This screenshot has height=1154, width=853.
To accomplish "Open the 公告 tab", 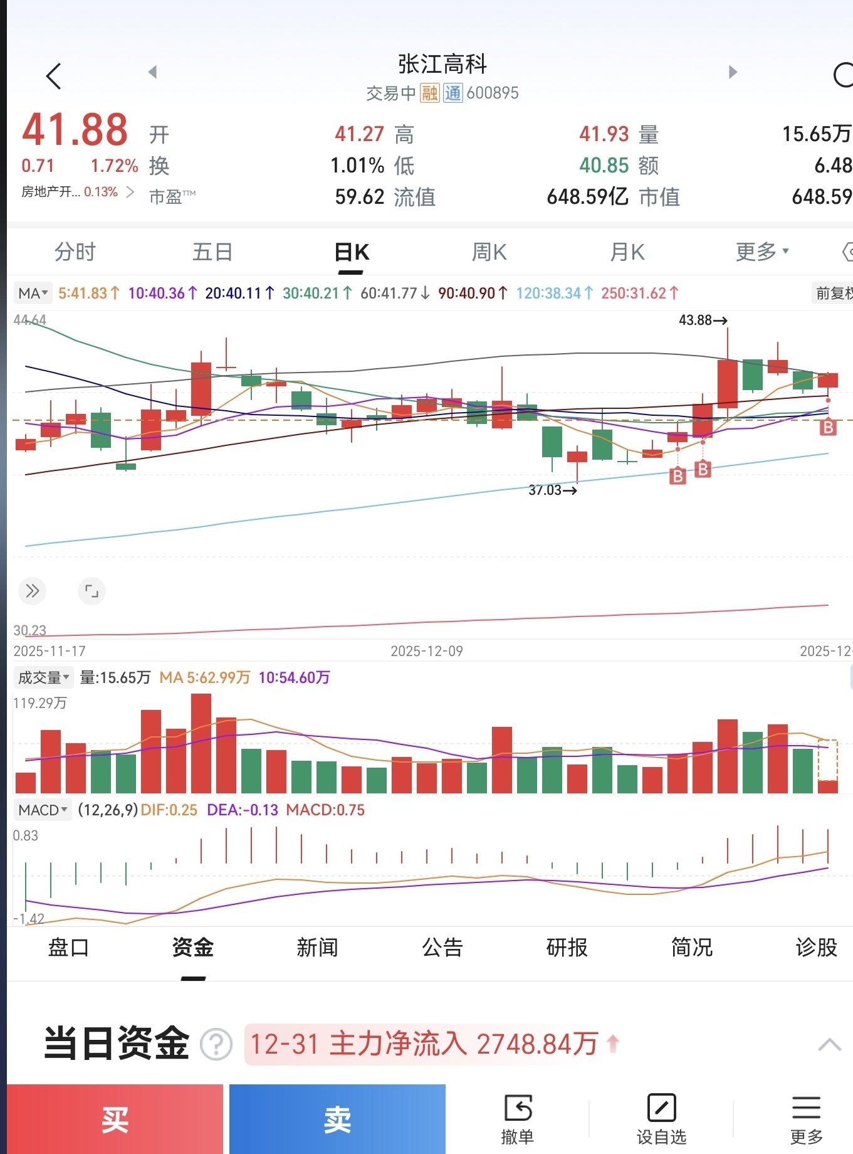I will tap(442, 947).
